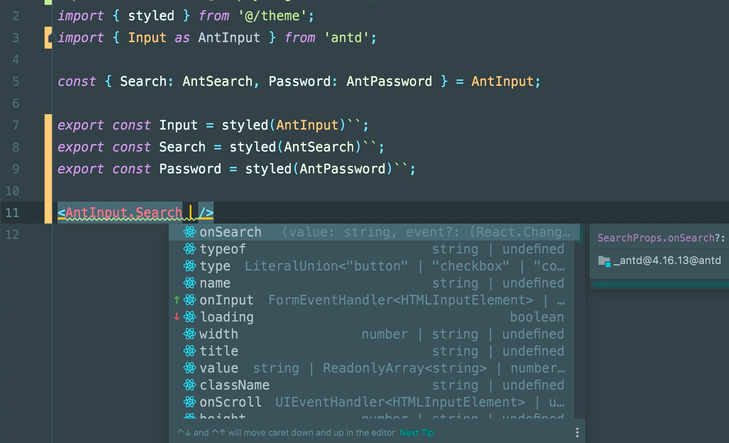Viewport: 729px width, 443px height.
Task: Click the green up arrow next to onInput
Action: coord(176,300)
